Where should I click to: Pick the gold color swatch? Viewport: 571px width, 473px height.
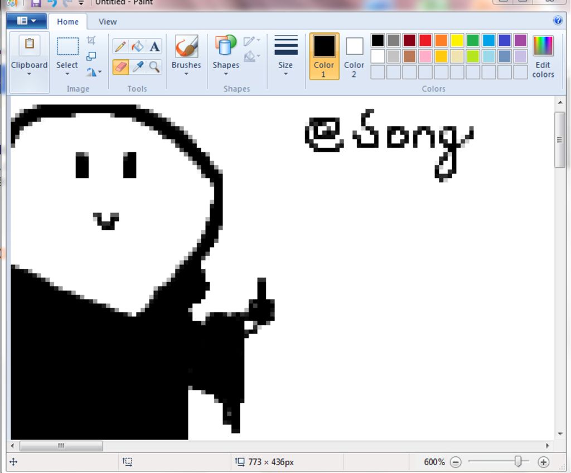pos(441,56)
